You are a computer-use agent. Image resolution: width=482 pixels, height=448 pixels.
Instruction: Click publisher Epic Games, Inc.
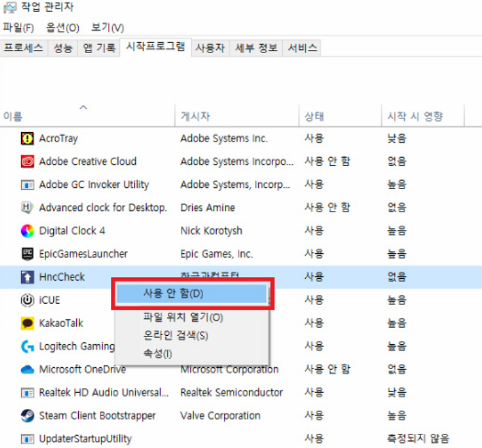point(217,254)
